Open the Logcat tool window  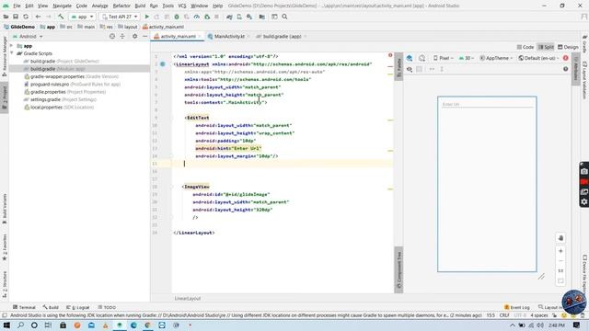(x=78, y=307)
